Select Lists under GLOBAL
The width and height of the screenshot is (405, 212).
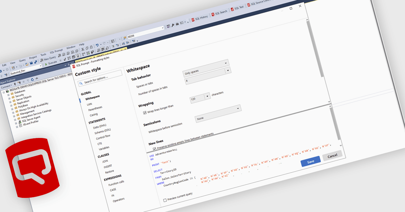pos(89,104)
